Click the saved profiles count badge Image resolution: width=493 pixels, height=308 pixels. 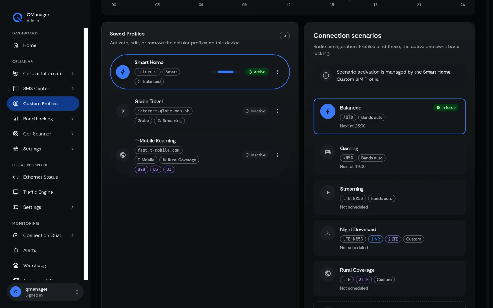pyautogui.click(x=285, y=35)
